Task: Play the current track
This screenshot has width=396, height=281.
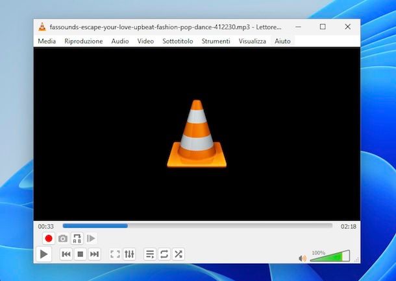Action: tap(44, 254)
